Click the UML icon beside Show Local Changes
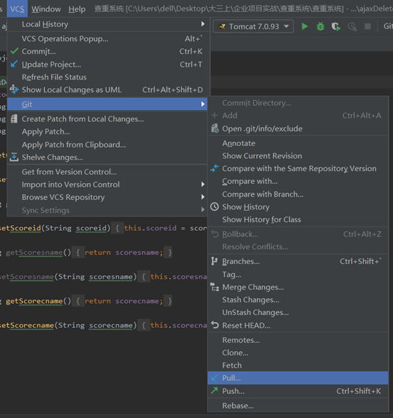The image size is (393, 418). (14, 89)
